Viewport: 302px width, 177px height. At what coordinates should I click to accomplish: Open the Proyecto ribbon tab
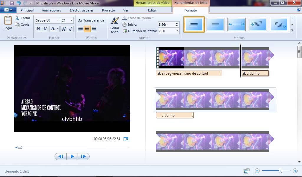pyautogui.click(x=109, y=10)
